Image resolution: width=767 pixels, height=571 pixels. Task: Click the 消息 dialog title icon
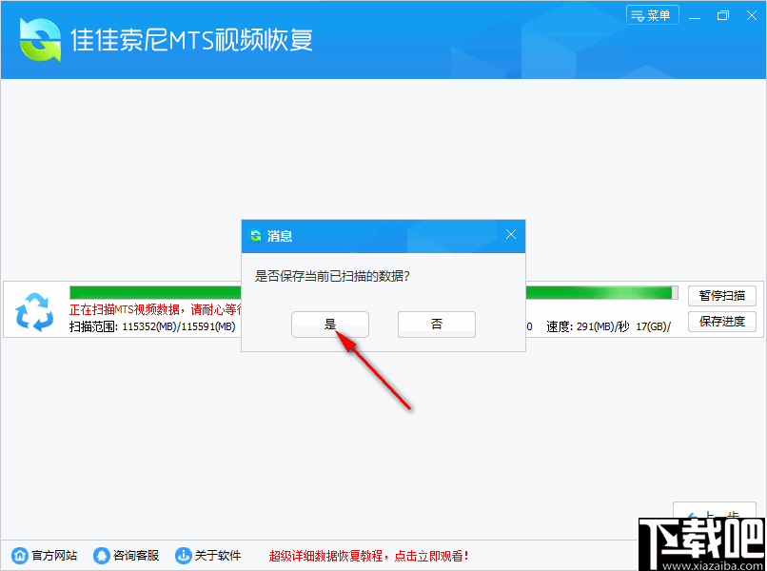point(255,236)
